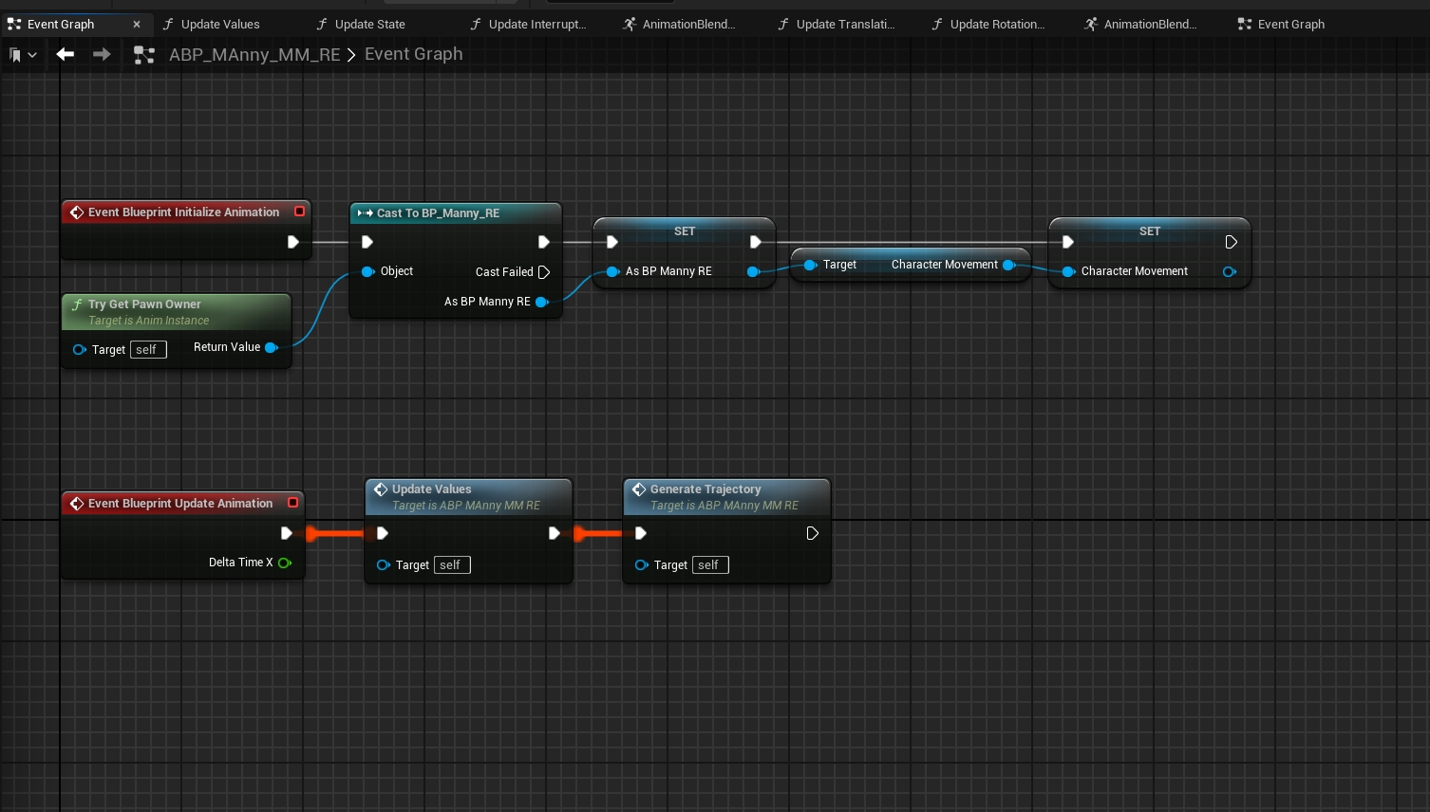Click the As BP Manny RE output pin on cast node
This screenshot has width=1430, height=812.
[x=542, y=302]
